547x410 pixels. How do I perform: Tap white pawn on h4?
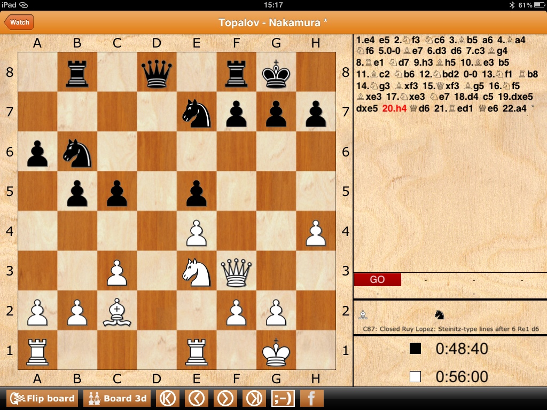pos(316,232)
